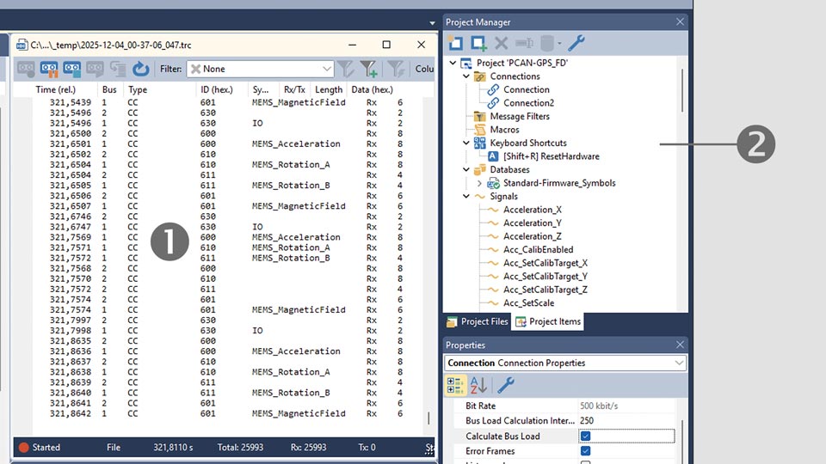Click the wrench icon in Properties toolbar
Viewport: 826px width, 464px height.
tap(506, 385)
